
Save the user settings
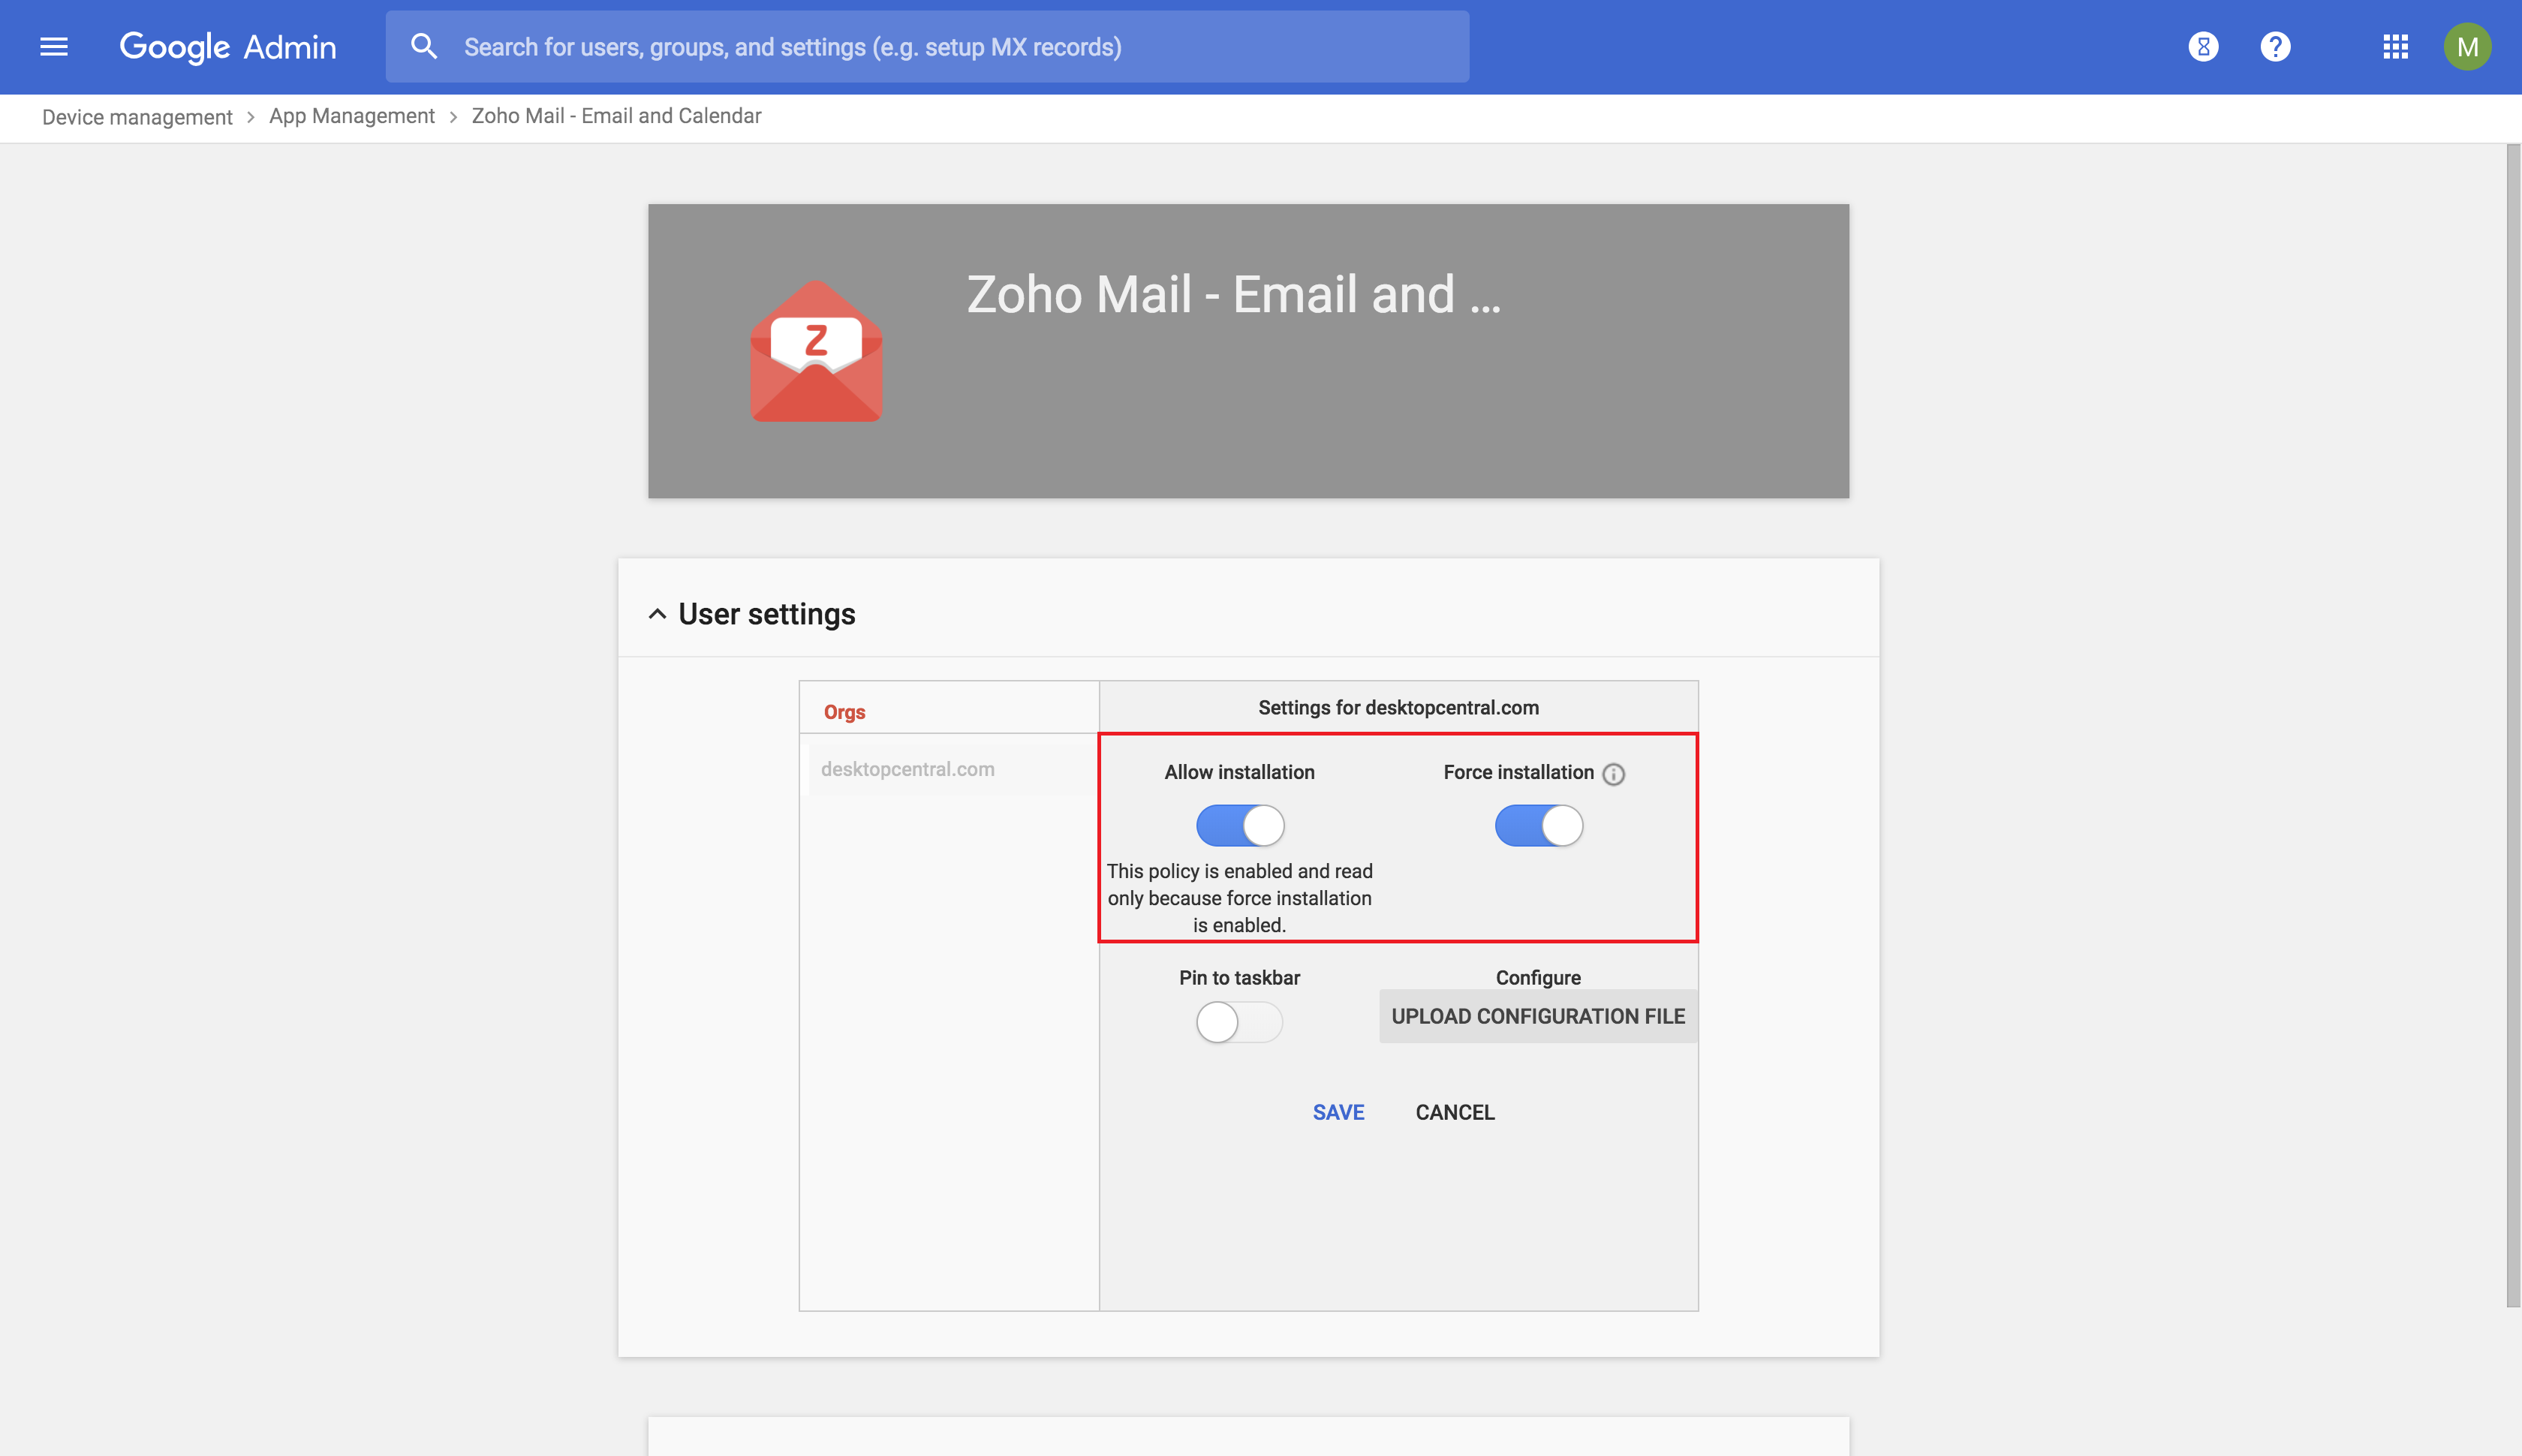coord(1338,1112)
